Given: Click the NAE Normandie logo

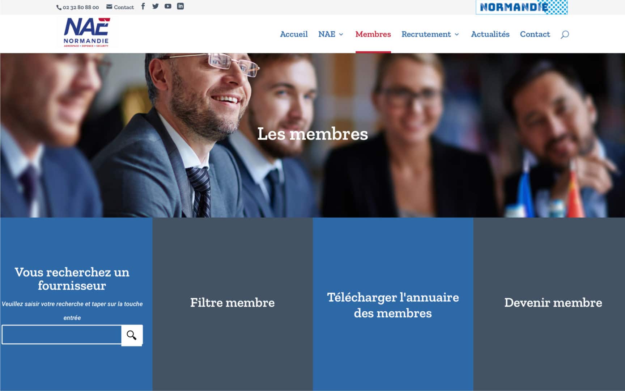Looking at the screenshot, I should click(x=87, y=33).
